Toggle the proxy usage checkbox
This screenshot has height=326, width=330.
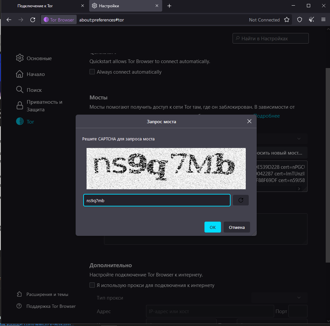pos(92,285)
